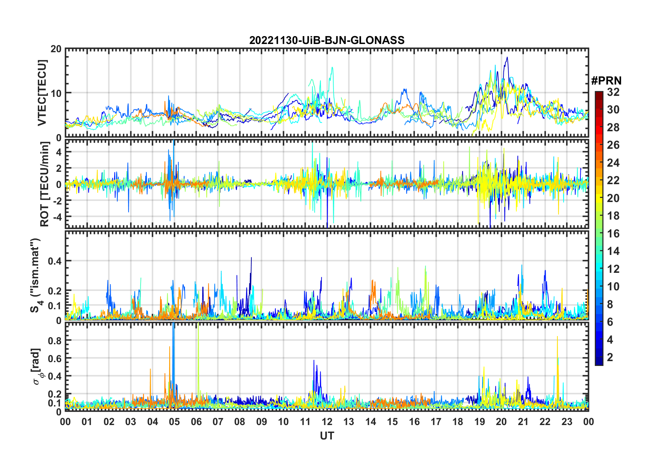Screen dimensions: 654x457
Task: Click the x-axis tick label 05
Action: pyautogui.click(x=174, y=422)
